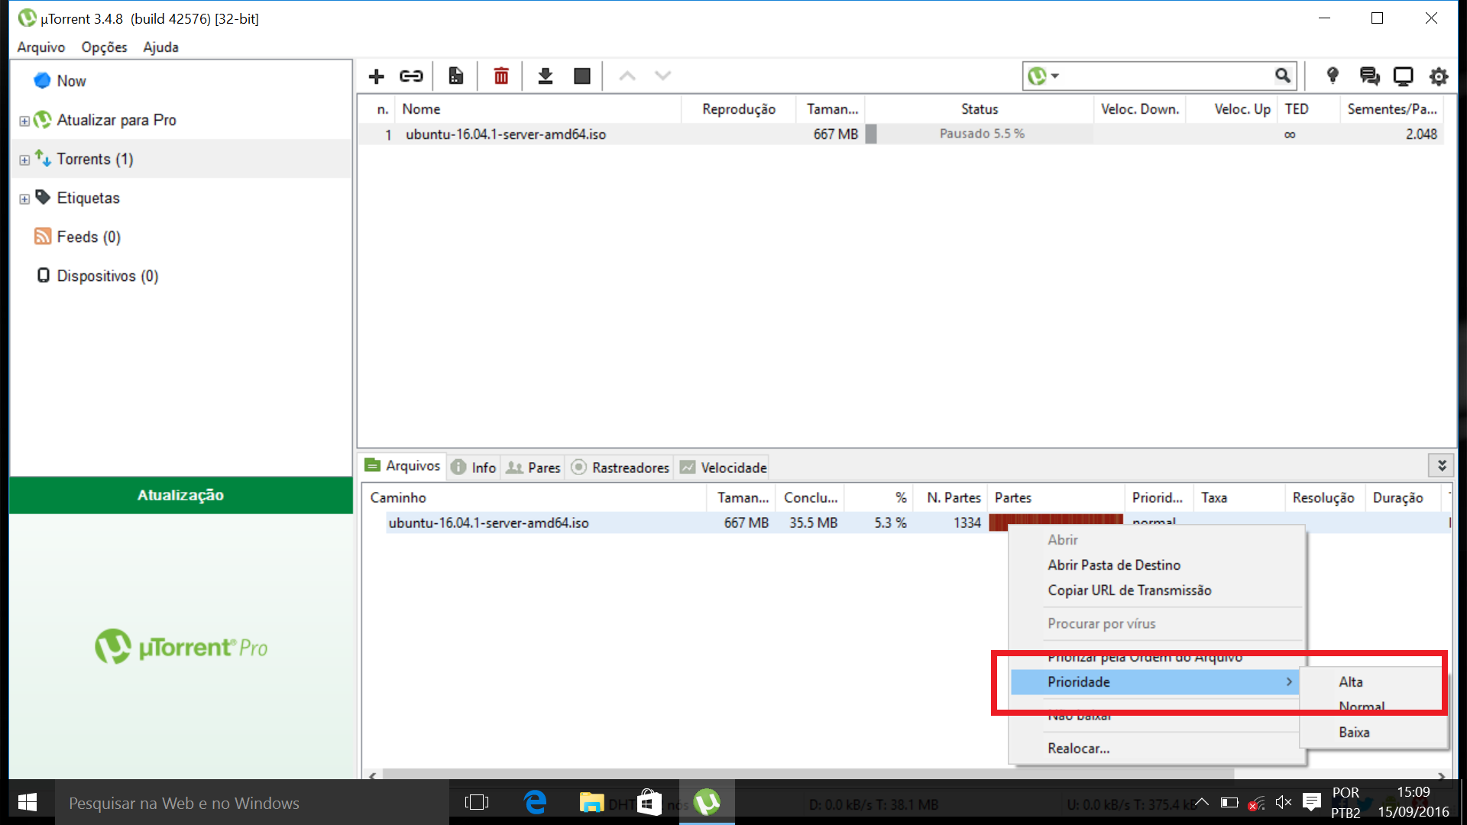Click the Windows taskbar search box
This screenshot has height=825, width=1467.
click(252, 803)
